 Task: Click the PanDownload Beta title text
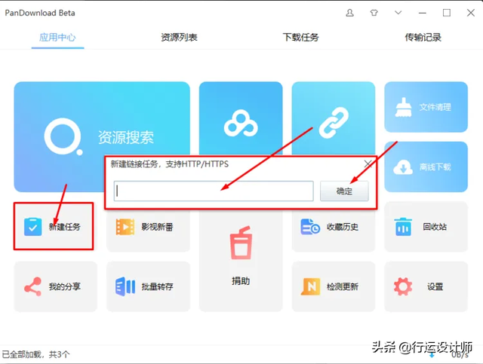pyautogui.click(x=40, y=13)
